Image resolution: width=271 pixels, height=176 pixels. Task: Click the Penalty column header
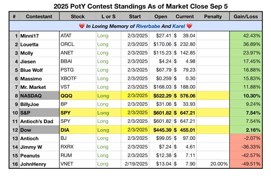[x=213, y=17]
